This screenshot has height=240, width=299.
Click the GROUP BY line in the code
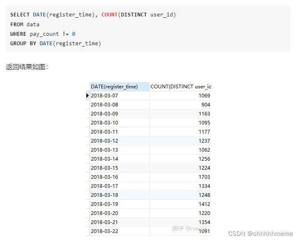coord(56,44)
